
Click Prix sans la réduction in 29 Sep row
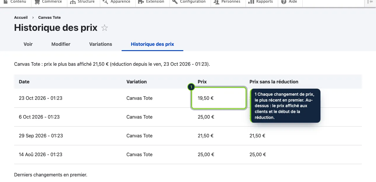257,136
